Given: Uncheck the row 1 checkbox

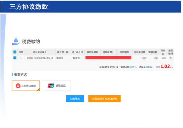Looking at the screenshot, I should [x=15, y=58].
